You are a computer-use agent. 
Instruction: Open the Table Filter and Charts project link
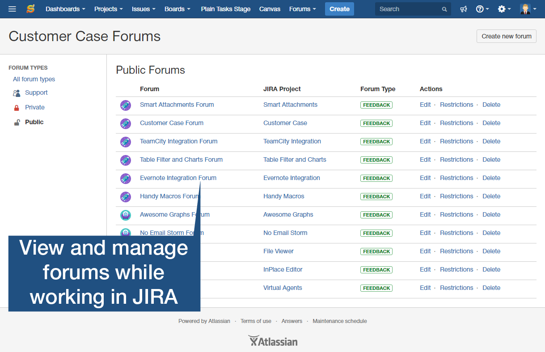[x=295, y=159]
